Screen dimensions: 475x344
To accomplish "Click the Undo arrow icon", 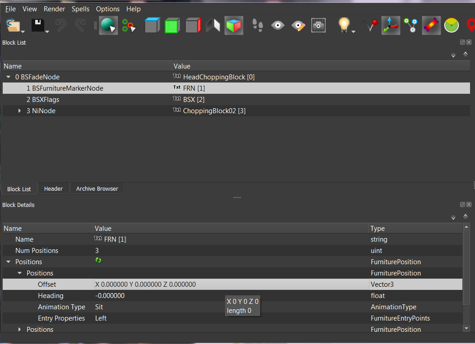I will pos(60,25).
